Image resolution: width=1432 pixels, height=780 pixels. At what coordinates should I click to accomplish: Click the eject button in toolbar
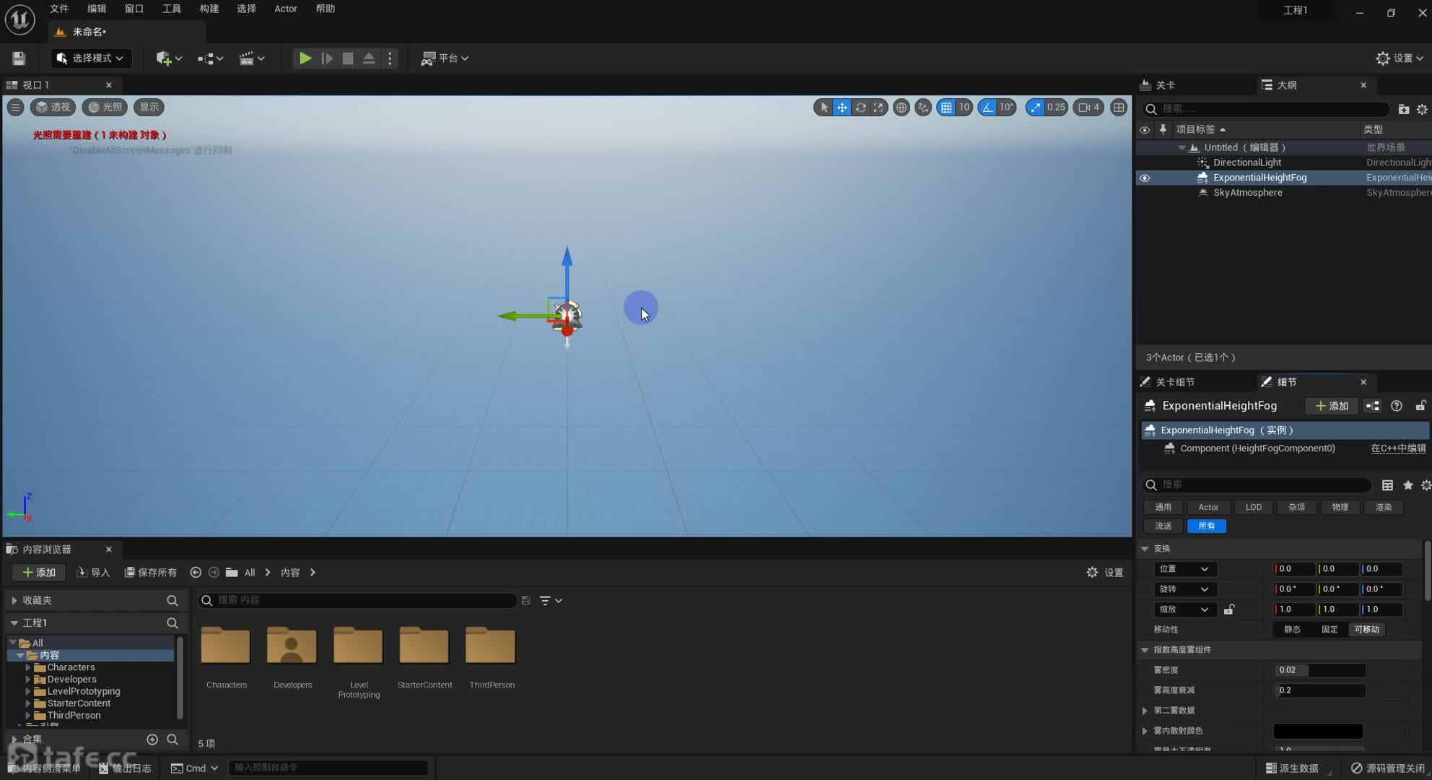click(369, 58)
